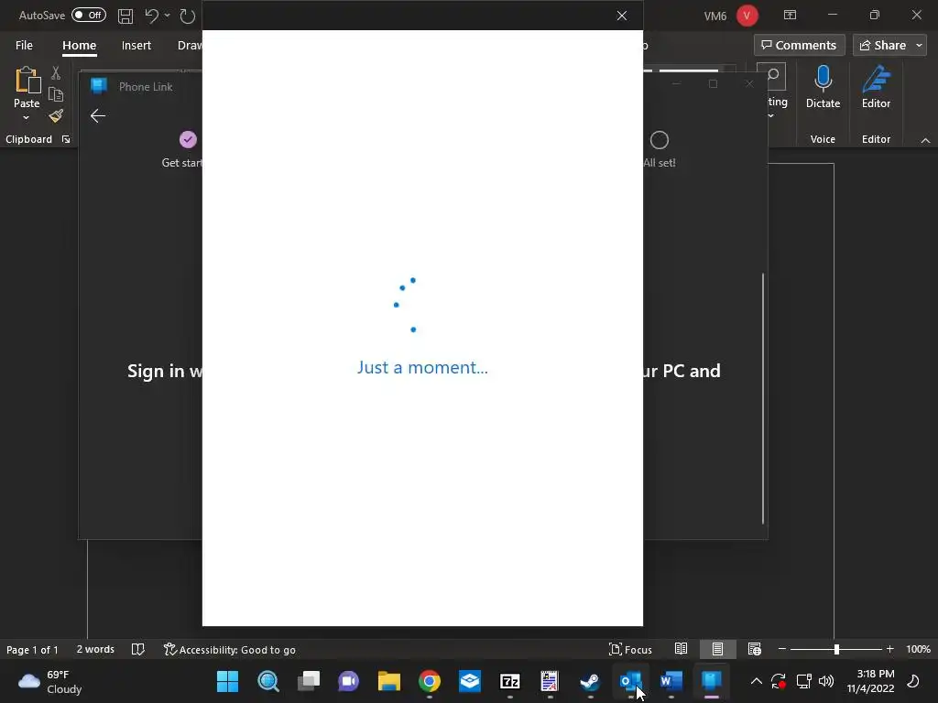The image size is (938, 703).
Task: Open the Comments pane button
Action: click(799, 46)
